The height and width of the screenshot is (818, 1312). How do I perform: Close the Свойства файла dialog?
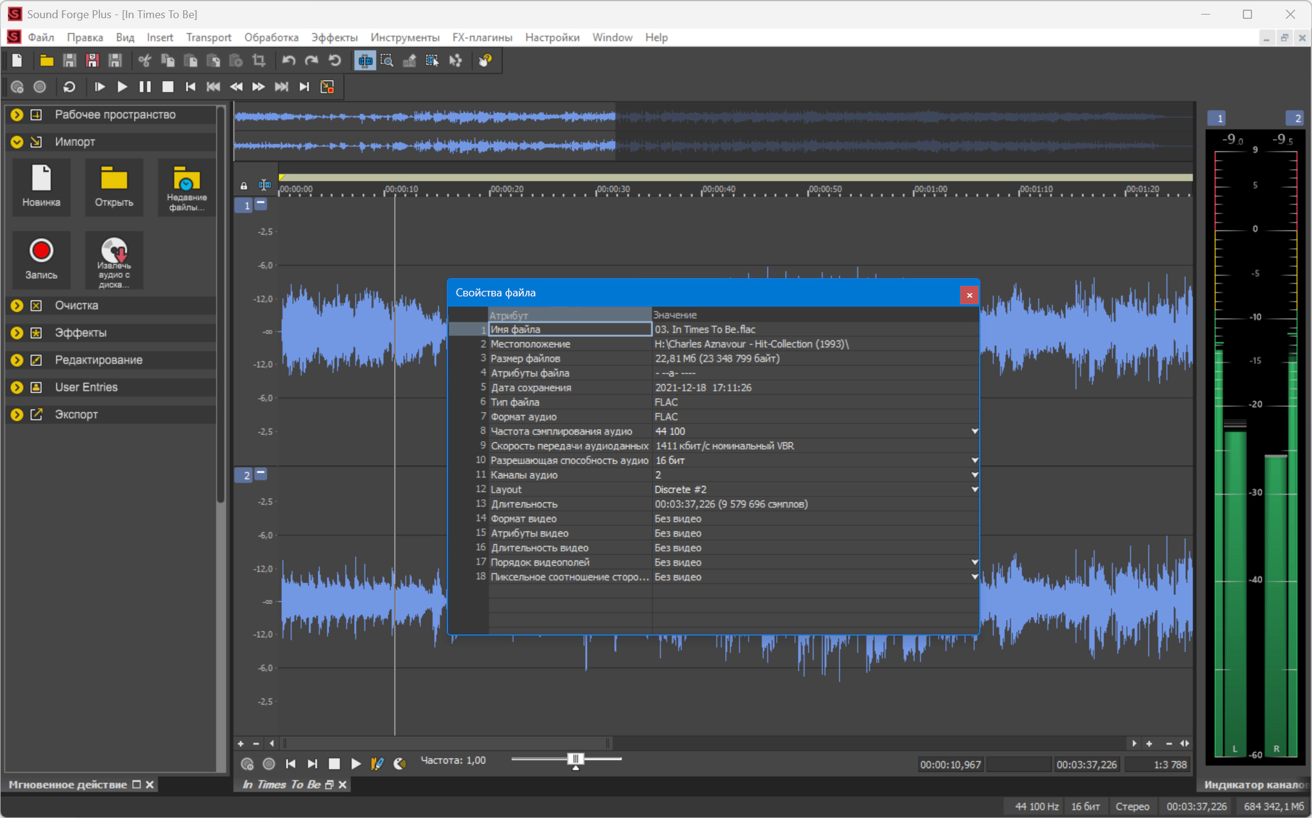pyautogui.click(x=969, y=295)
